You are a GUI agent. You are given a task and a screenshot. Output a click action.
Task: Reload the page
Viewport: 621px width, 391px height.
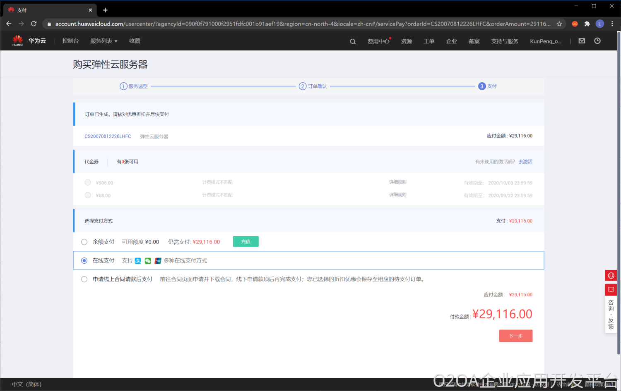point(34,24)
